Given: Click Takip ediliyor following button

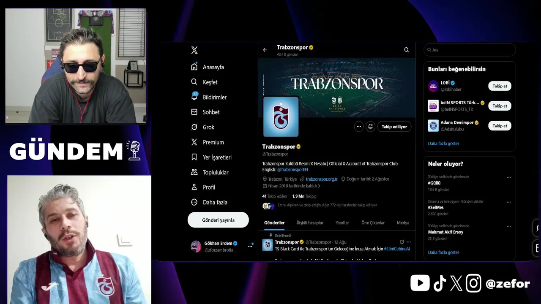Looking at the screenshot, I should tap(394, 127).
